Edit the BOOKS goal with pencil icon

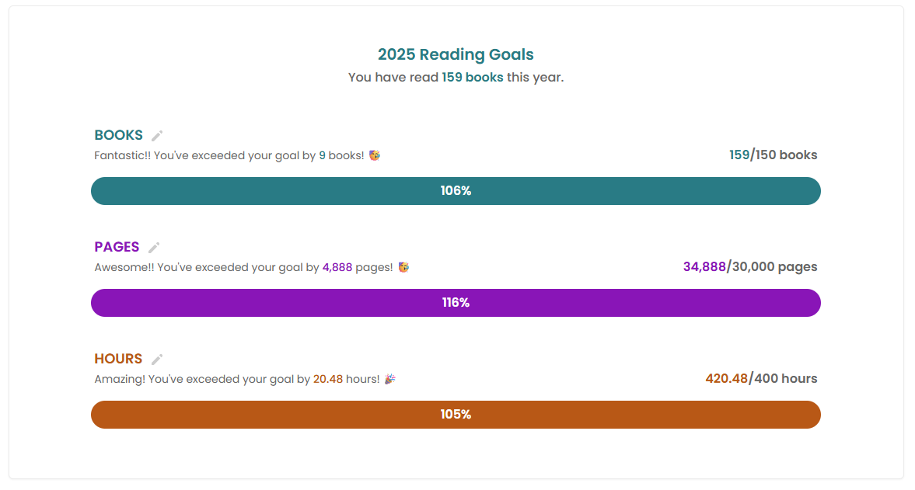click(157, 136)
